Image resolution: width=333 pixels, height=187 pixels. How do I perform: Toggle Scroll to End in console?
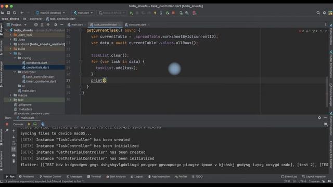[x=14, y=149]
